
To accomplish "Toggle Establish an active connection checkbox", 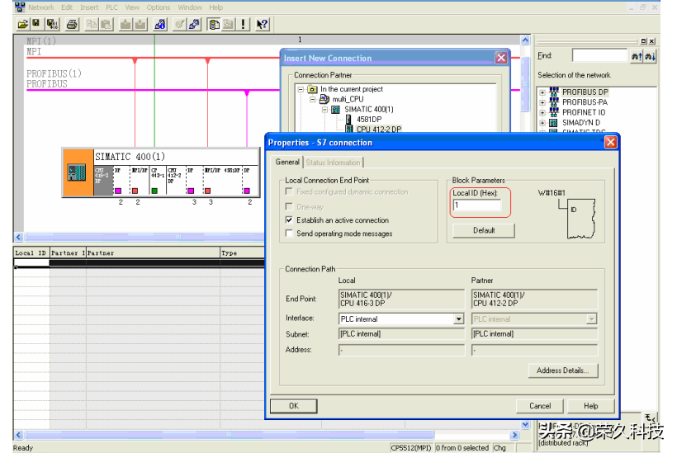I will [289, 220].
